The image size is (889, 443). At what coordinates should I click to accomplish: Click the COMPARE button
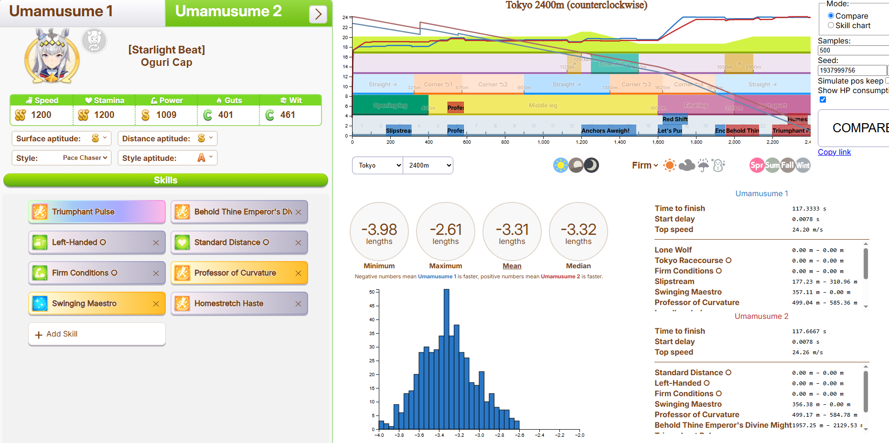[x=854, y=128]
